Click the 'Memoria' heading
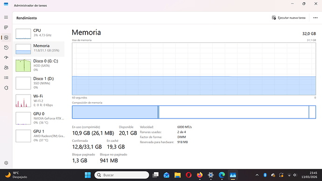 [x=86, y=33]
